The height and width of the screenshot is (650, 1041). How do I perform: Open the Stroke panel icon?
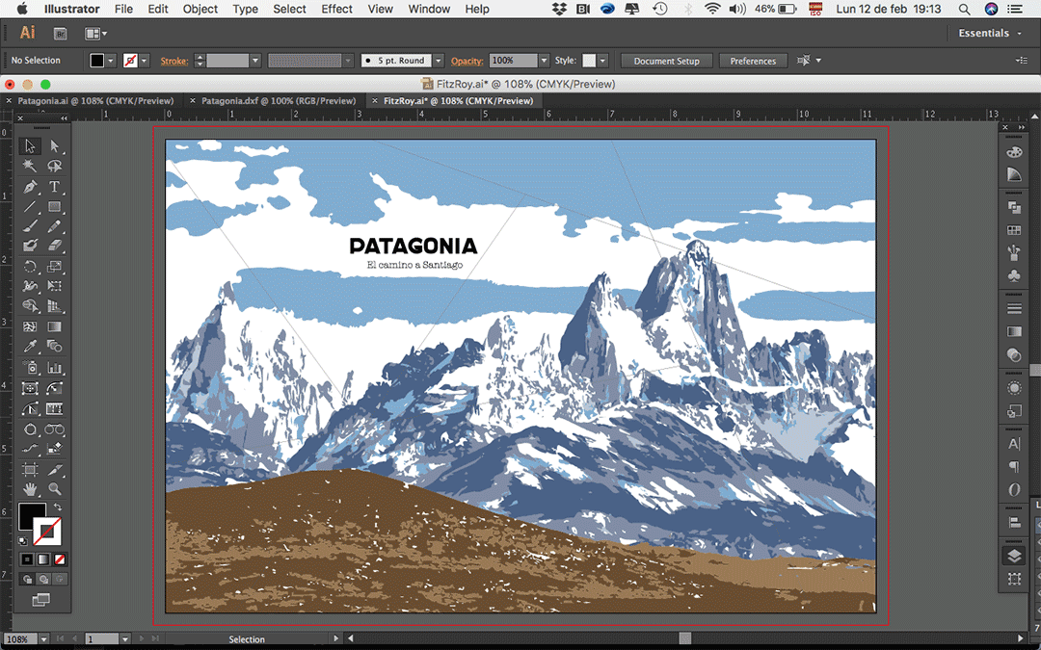tap(1014, 308)
